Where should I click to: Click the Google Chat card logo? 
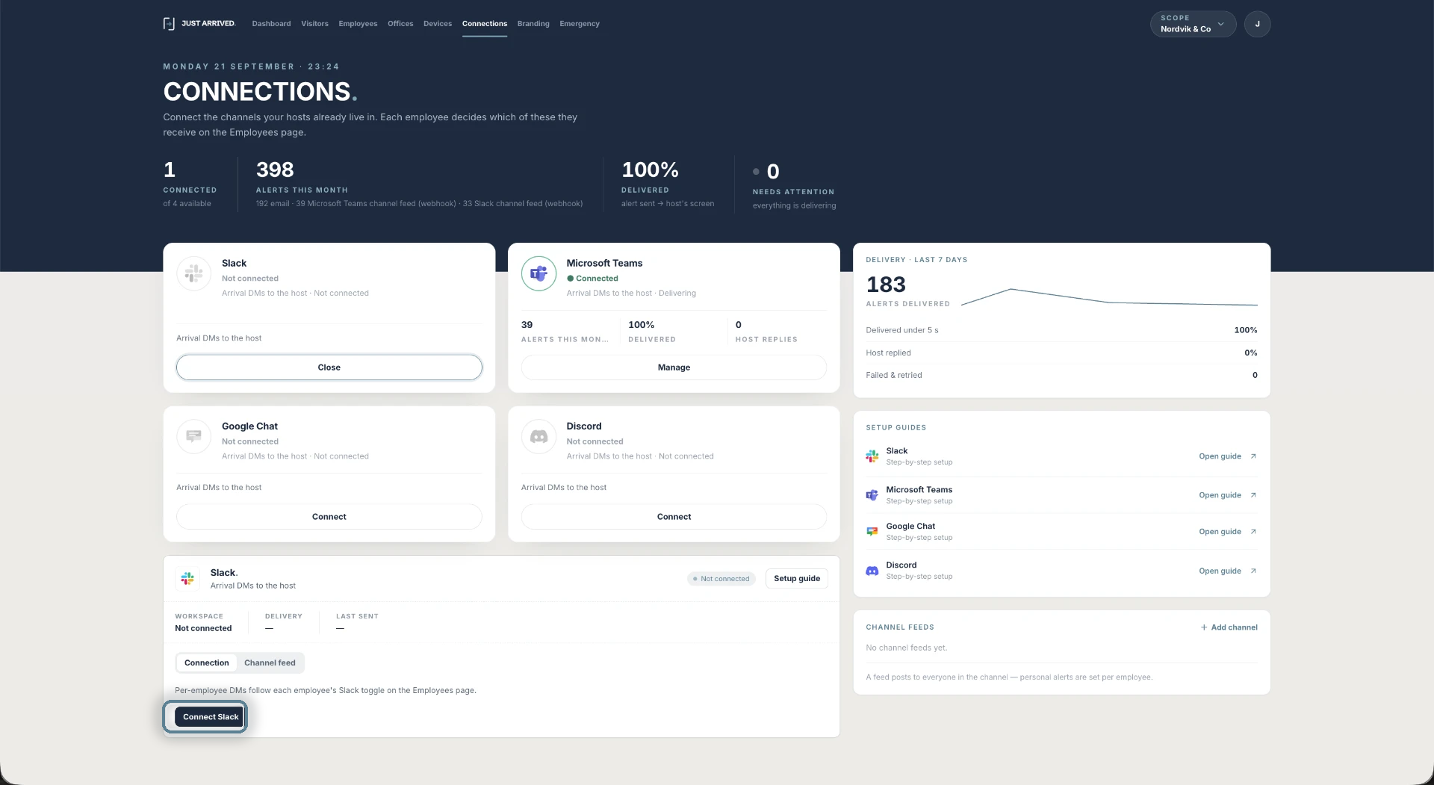point(194,436)
